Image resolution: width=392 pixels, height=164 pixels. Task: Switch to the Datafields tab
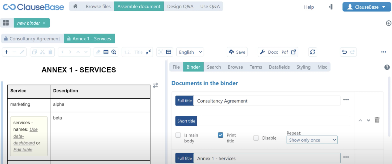279,67
